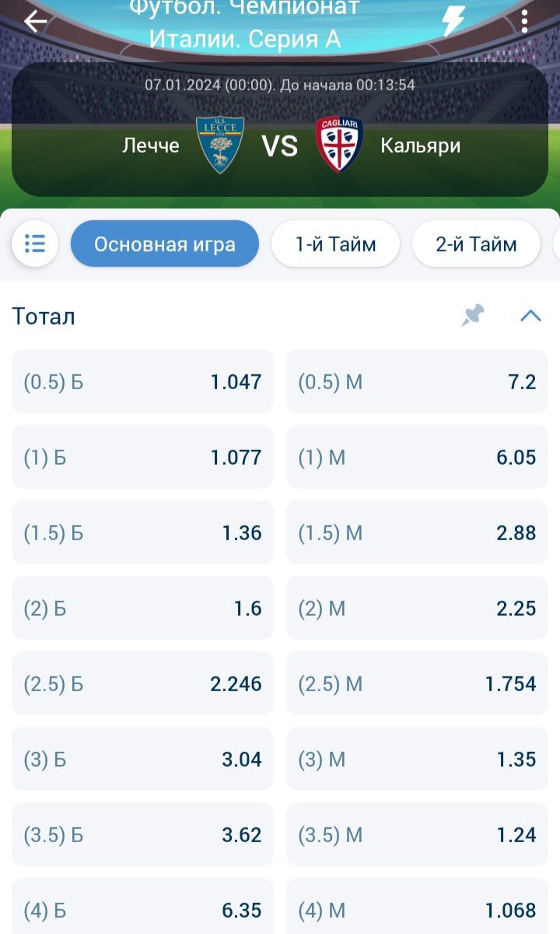Choose (2.5) М odds 1.754
The width and height of the screenshot is (560, 934).
coord(417,683)
